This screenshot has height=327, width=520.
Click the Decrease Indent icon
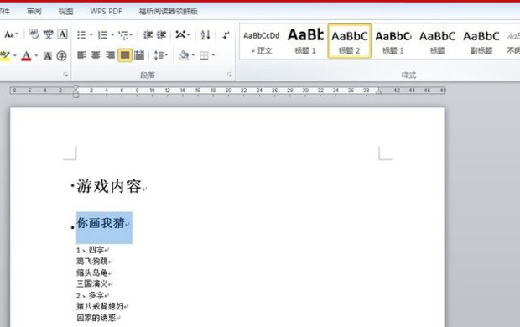148,35
